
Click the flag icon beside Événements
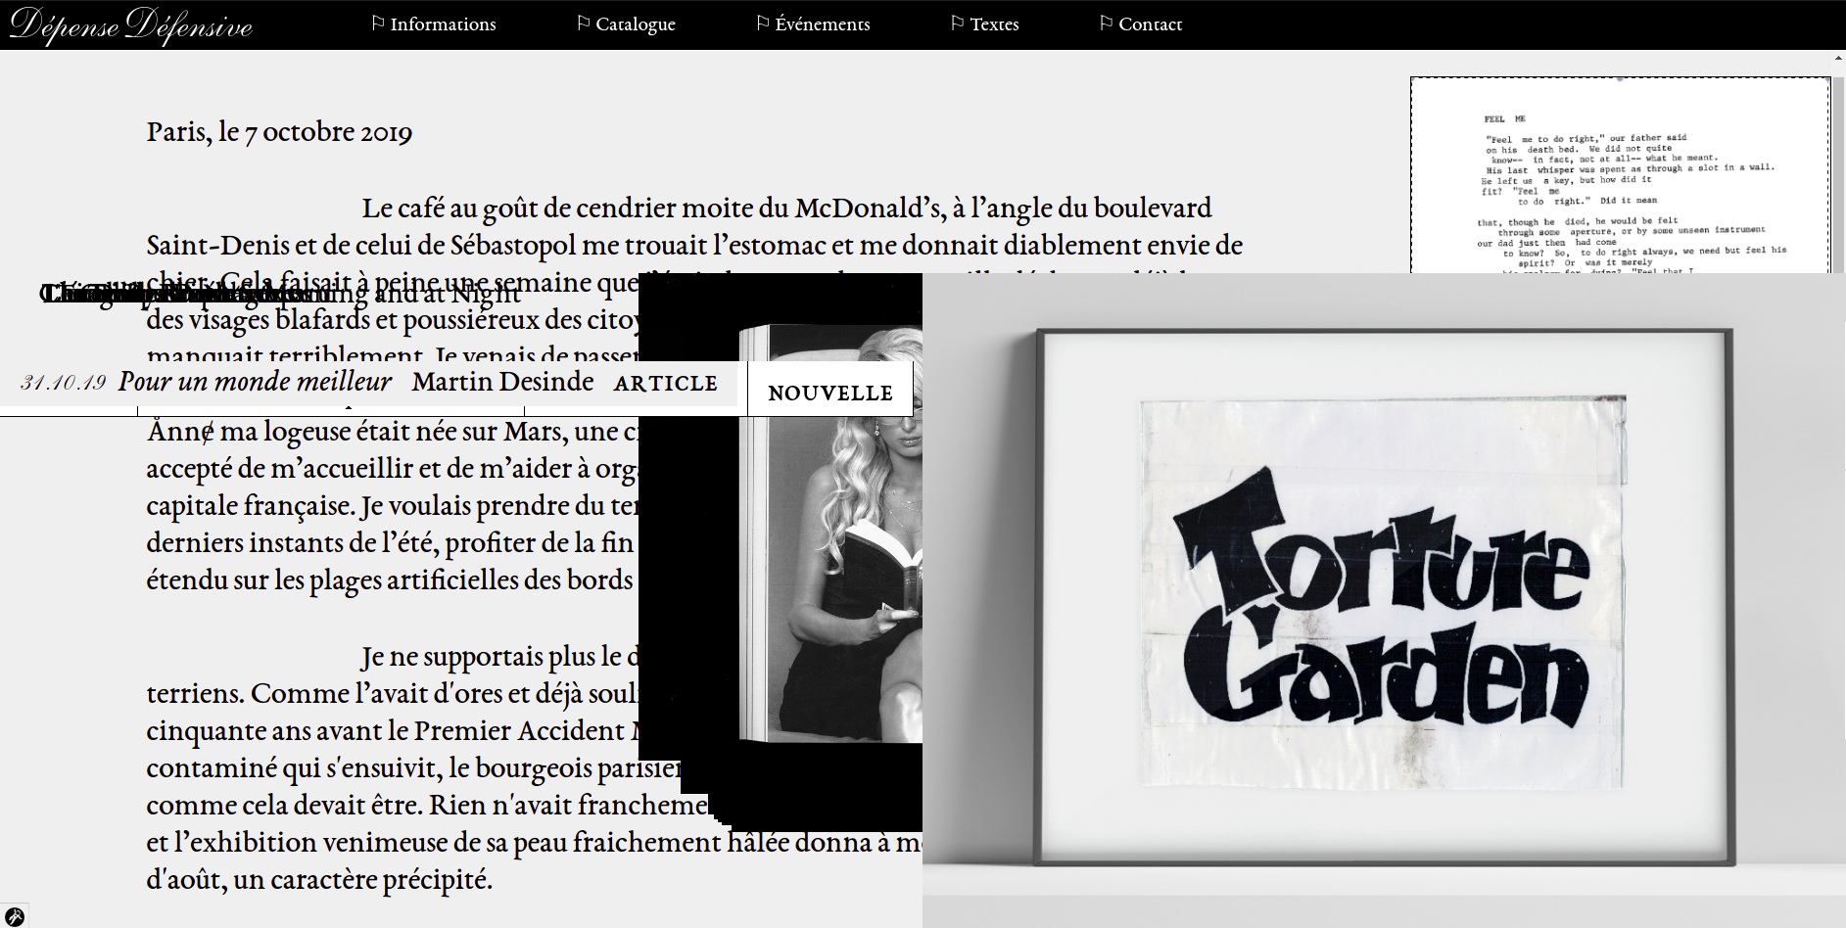(762, 23)
